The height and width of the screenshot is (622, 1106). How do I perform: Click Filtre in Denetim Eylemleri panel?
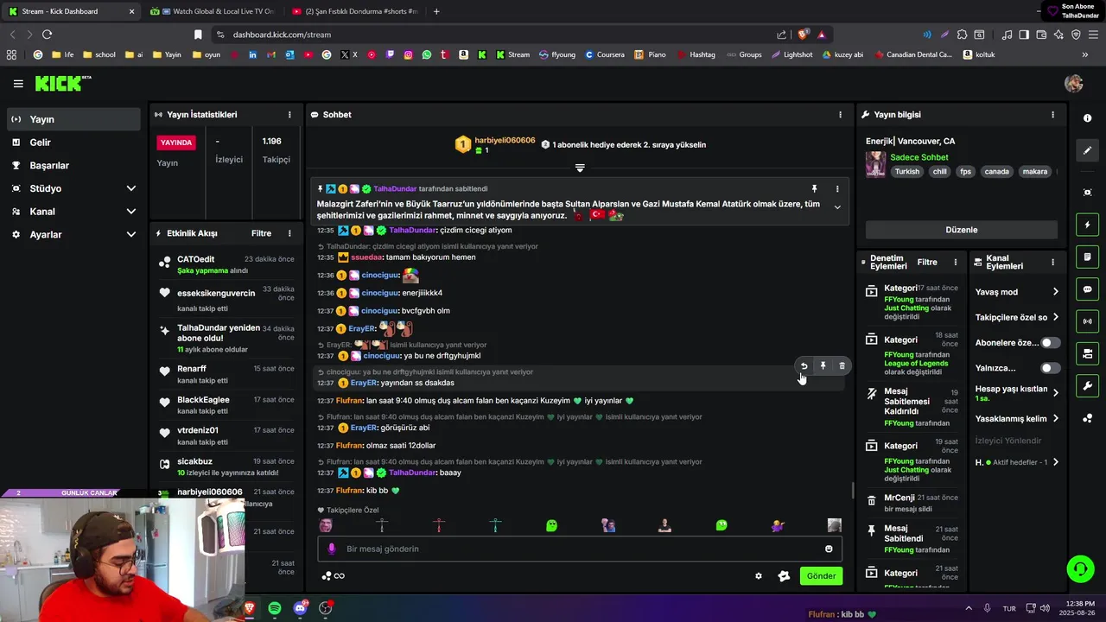pyautogui.click(x=927, y=262)
